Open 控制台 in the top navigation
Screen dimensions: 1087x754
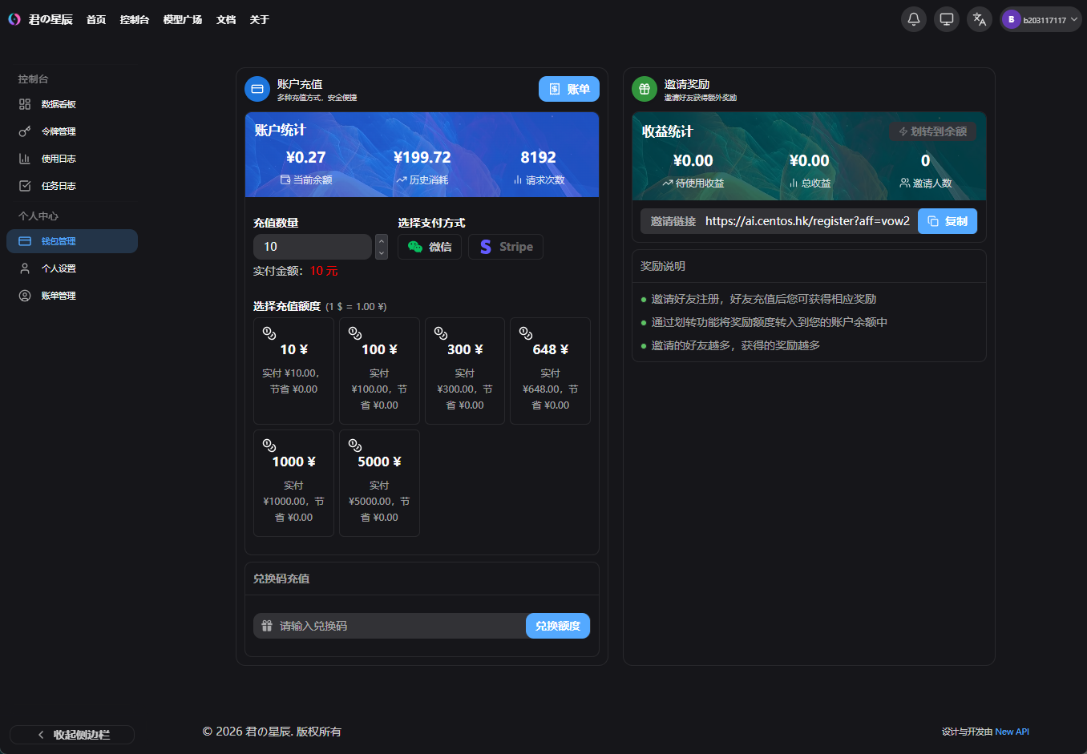pyautogui.click(x=135, y=19)
